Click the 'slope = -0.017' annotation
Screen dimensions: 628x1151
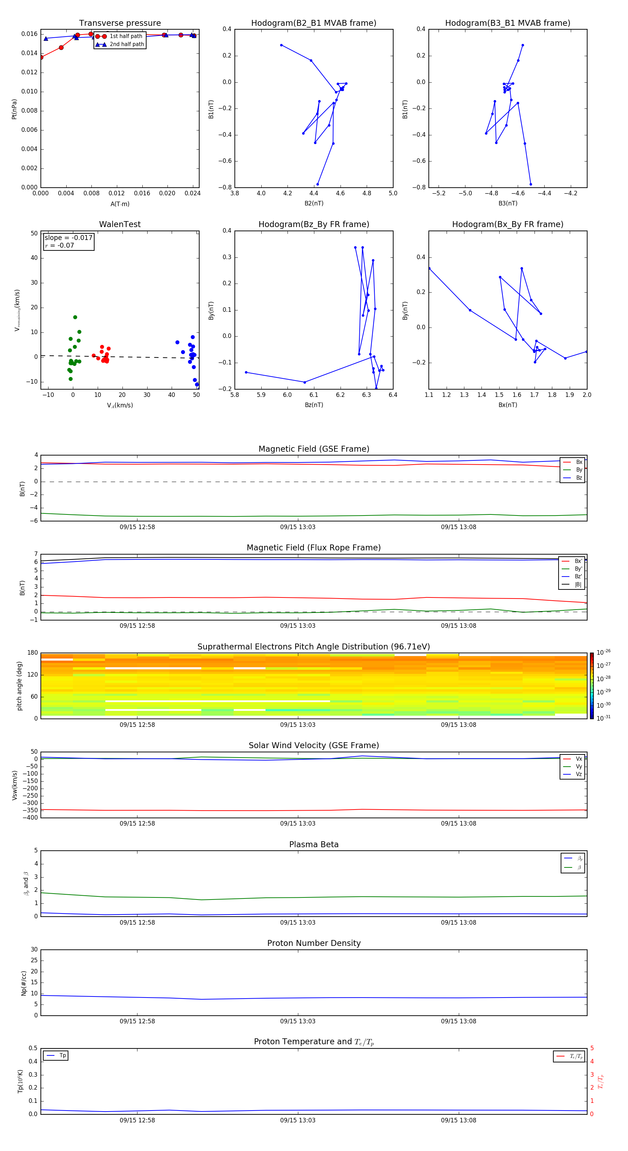[x=68, y=238]
